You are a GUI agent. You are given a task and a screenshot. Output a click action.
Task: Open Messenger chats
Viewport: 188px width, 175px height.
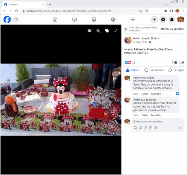point(163,19)
